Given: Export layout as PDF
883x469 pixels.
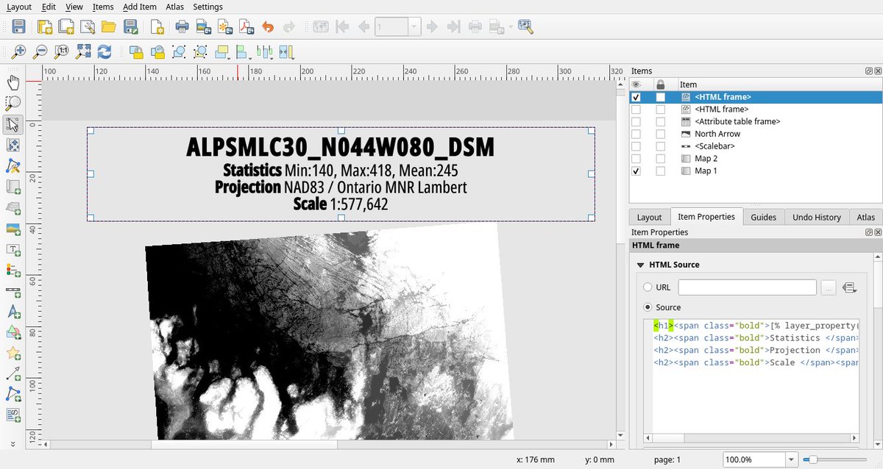Looking at the screenshot, I should [x=246, y=27].
